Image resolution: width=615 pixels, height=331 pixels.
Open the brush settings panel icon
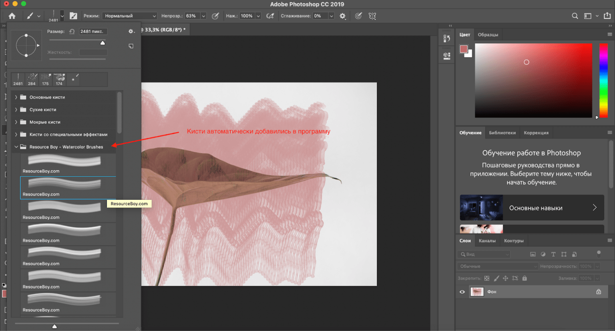pyautogui.click(x=73, y=16)
